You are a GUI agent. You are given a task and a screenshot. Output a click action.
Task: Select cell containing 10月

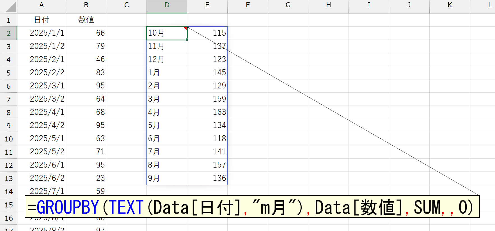click(167, 33)
